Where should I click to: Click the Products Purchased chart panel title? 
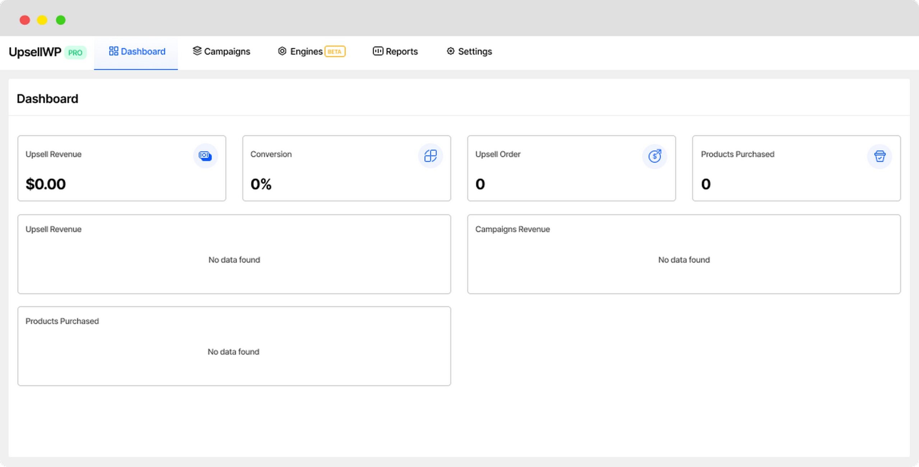62,321
